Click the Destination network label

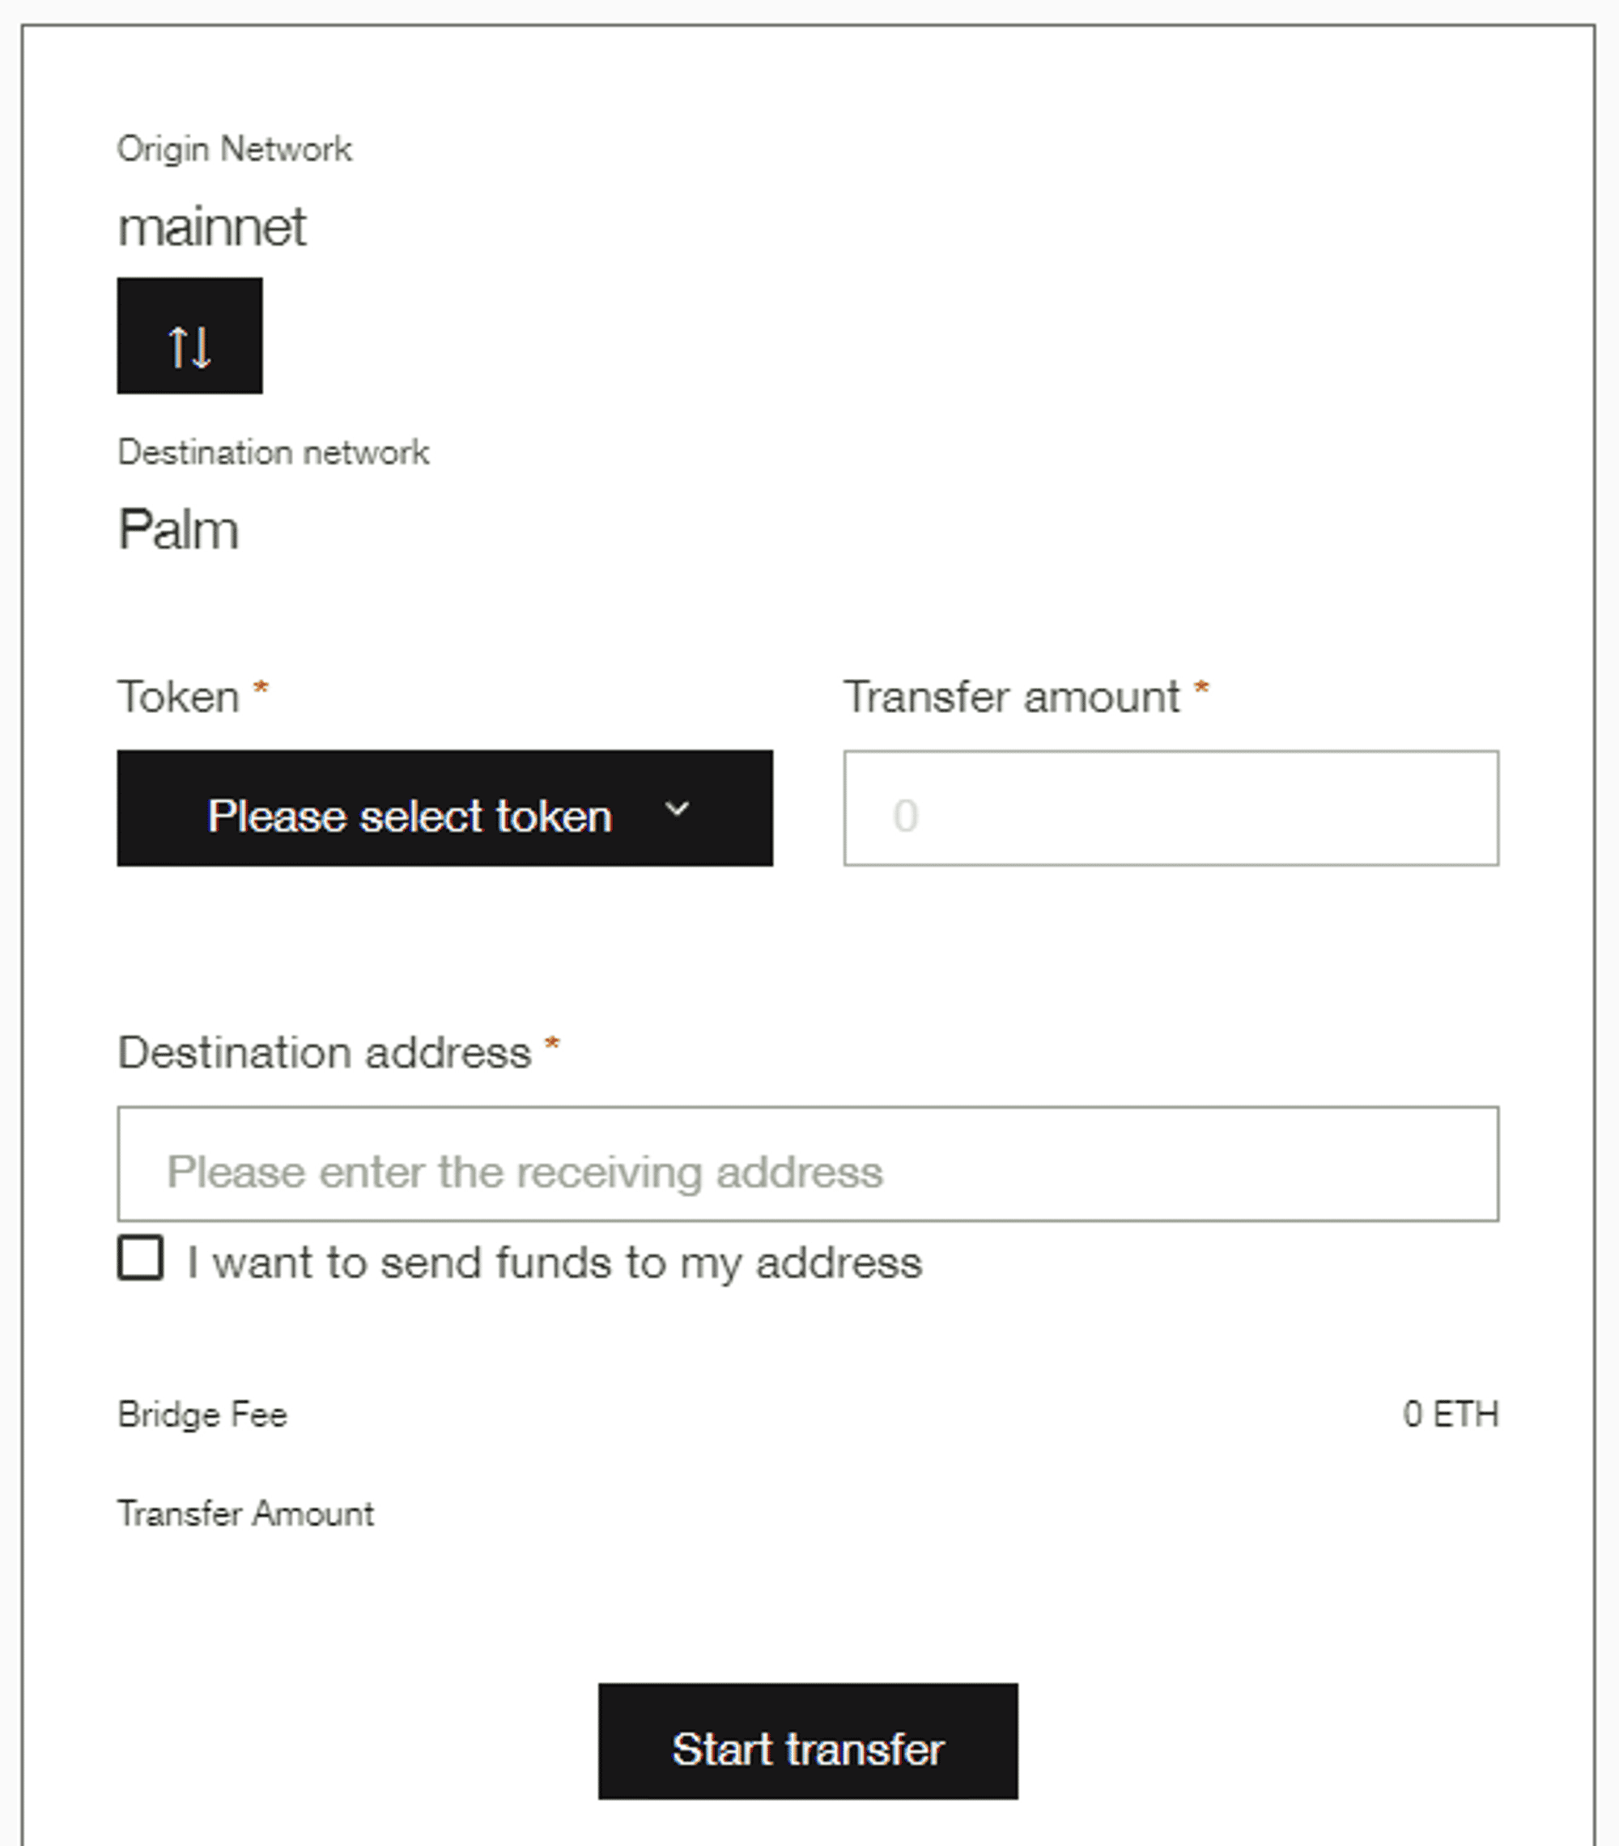pyautogui.click(x=274, y=452)
